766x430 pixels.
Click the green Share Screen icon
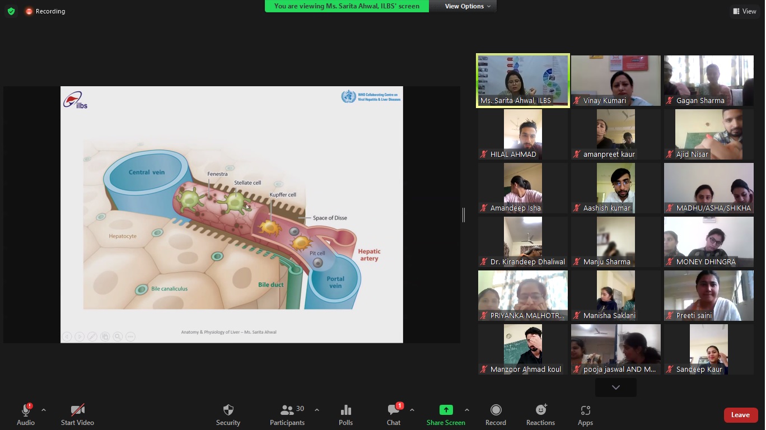coord(446,410)
